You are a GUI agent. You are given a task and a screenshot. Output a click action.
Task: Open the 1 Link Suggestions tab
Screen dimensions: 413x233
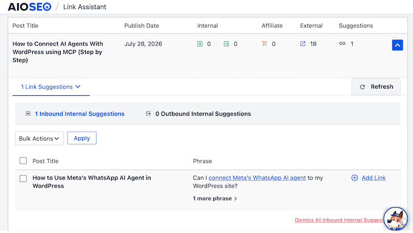(51, 87)
